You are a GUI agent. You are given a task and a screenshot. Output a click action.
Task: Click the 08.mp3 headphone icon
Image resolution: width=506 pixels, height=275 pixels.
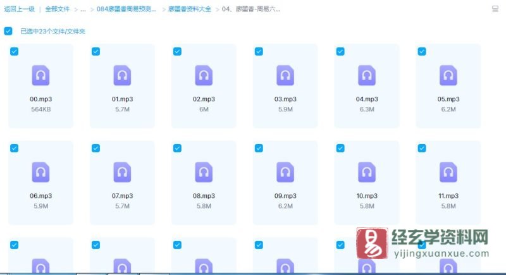click(204, 172)
